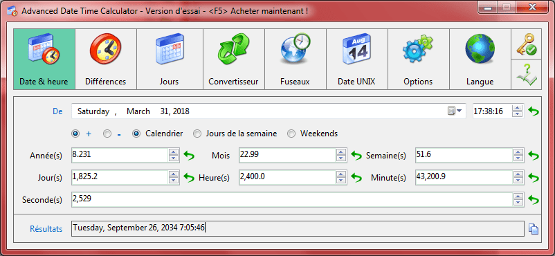Reset Jour(s) with its green arrow
Viewport: 555px width, 256px height.
(190, 177)
